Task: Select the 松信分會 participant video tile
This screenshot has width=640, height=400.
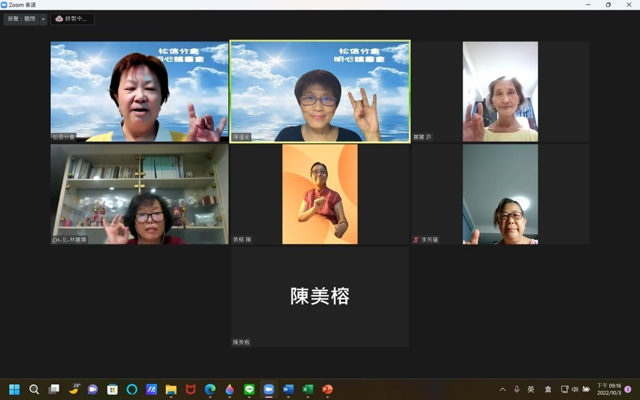Action: pos(139,91)
